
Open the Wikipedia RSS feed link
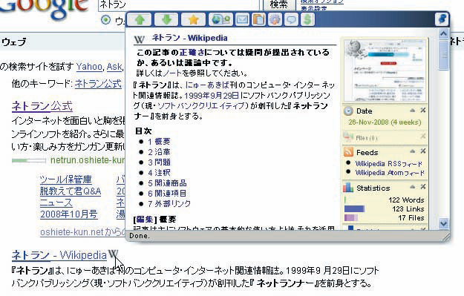pos(389,163)
